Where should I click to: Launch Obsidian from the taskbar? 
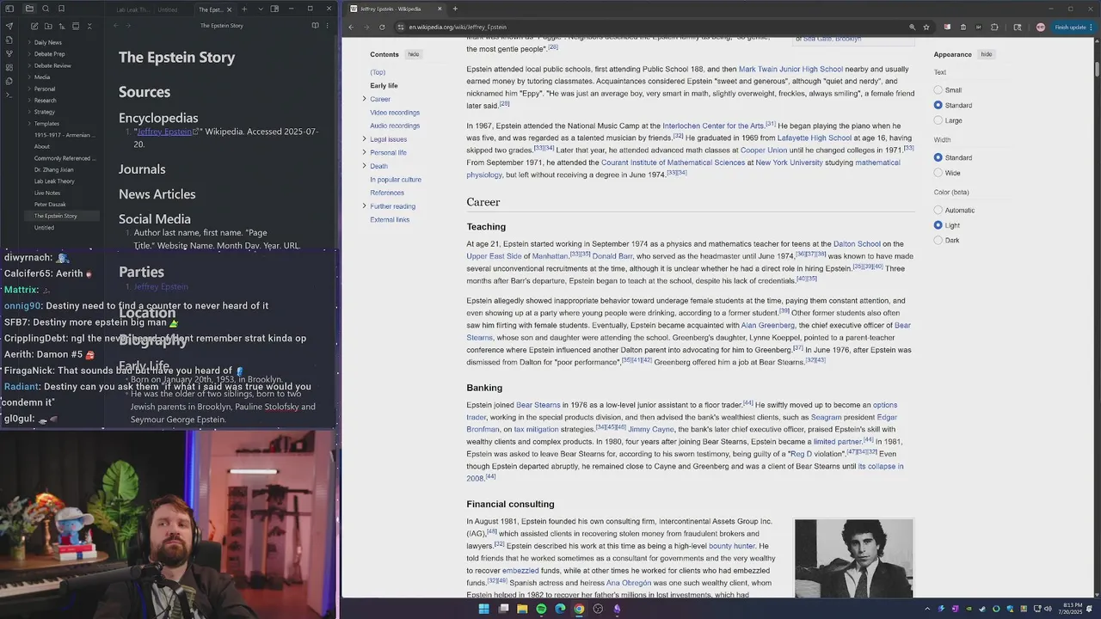[x=617, y=609]
